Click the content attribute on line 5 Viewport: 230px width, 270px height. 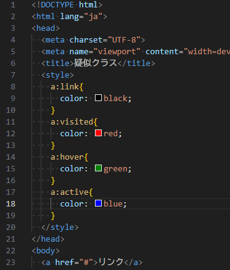coord(162,52)
